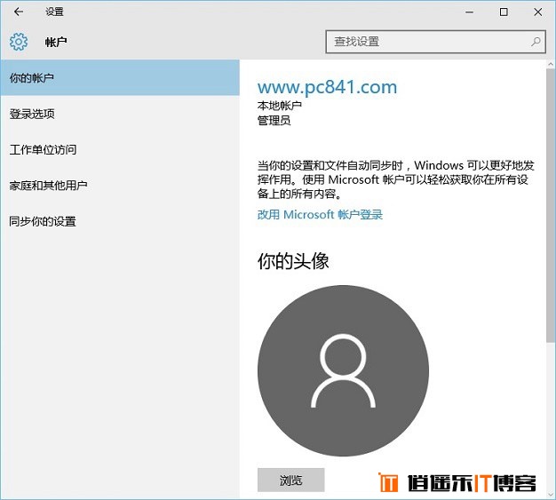Minimize the 设置 window
Screen dimensions: 556x500
point(470,12)
